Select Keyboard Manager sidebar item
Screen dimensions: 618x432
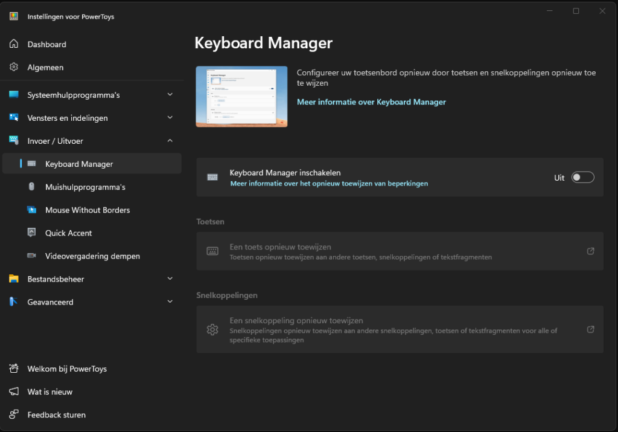click(x=92, y=164)
